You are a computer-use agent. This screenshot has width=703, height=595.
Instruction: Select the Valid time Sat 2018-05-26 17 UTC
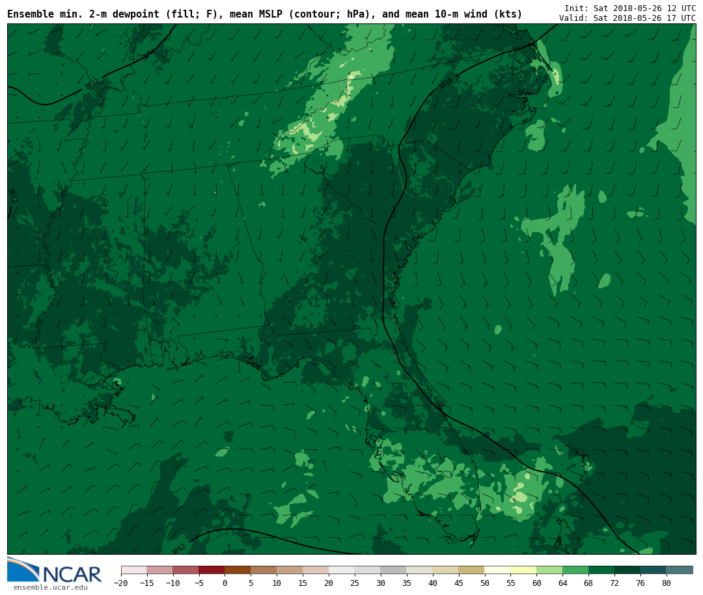pos(627,18)
